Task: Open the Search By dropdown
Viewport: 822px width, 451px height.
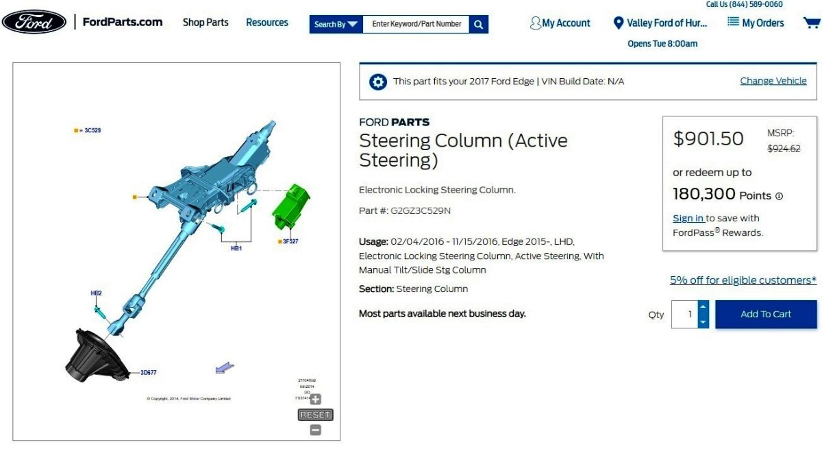Action: coord(336,24)
